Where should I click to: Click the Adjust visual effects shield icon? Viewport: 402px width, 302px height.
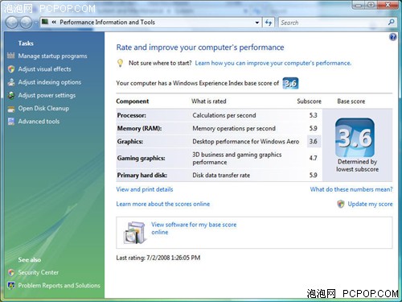[x=11, y=69]
